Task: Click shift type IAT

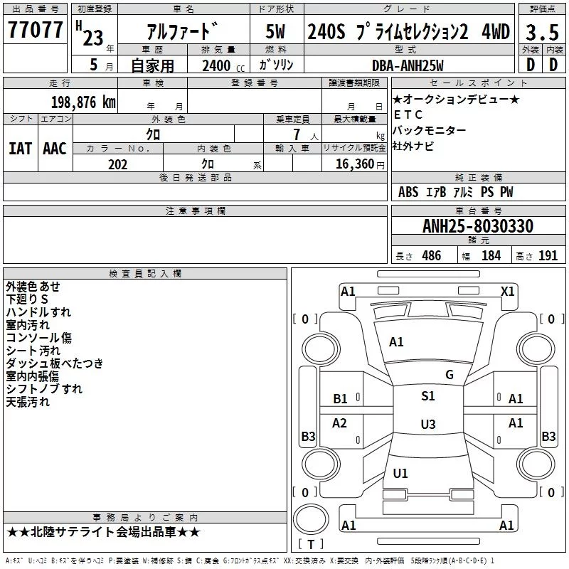Action: 21,149
